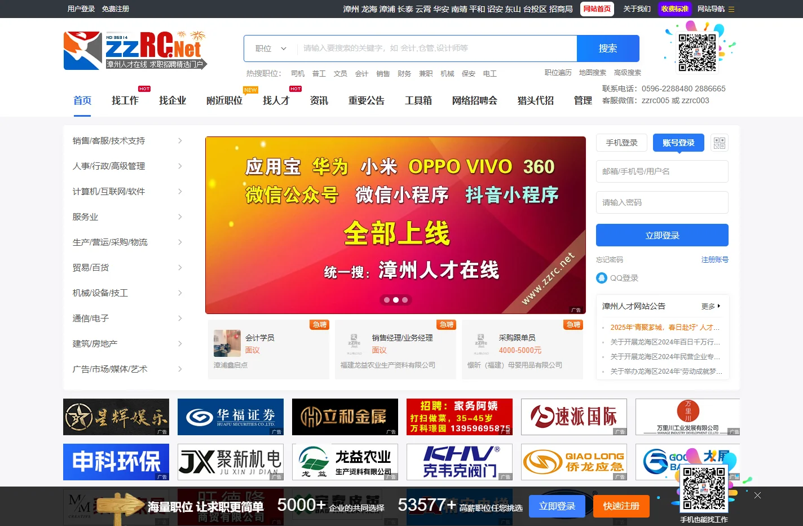
Task: Expand the 贸易/百货 category
Action: 128,267
